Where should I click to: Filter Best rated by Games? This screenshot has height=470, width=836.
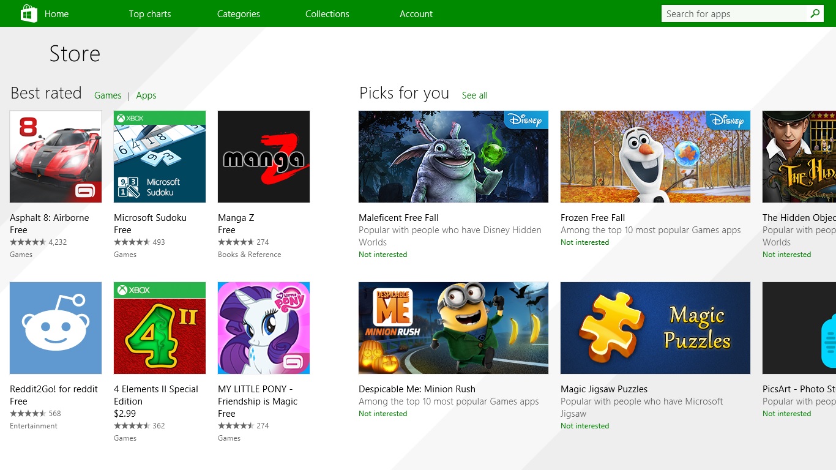108,95
